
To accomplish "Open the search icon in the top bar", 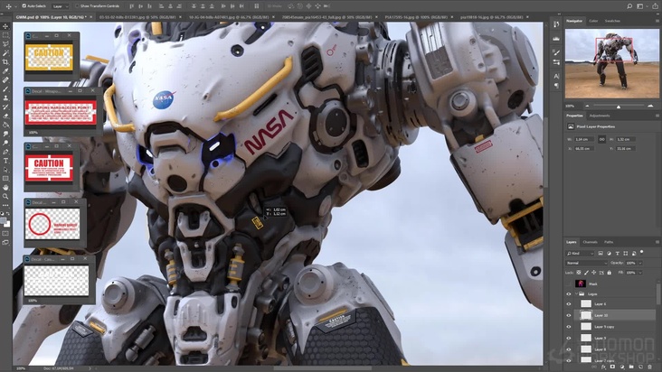I will point(629,6).
